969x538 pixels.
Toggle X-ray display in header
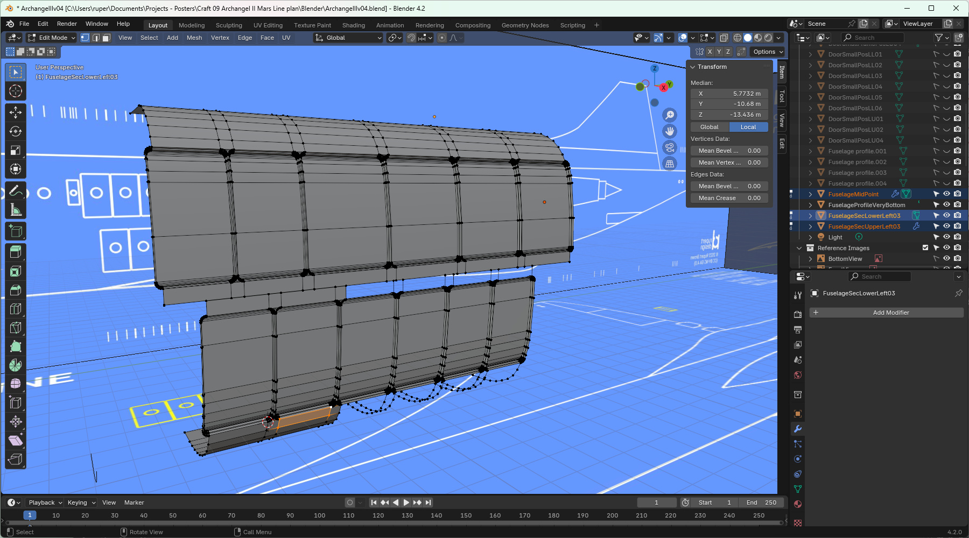point(724,38)
